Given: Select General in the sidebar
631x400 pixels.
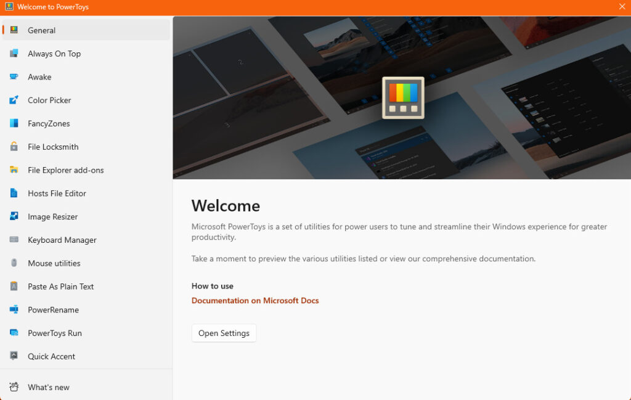Looking at the screenshot, I should tap(86, 30).
